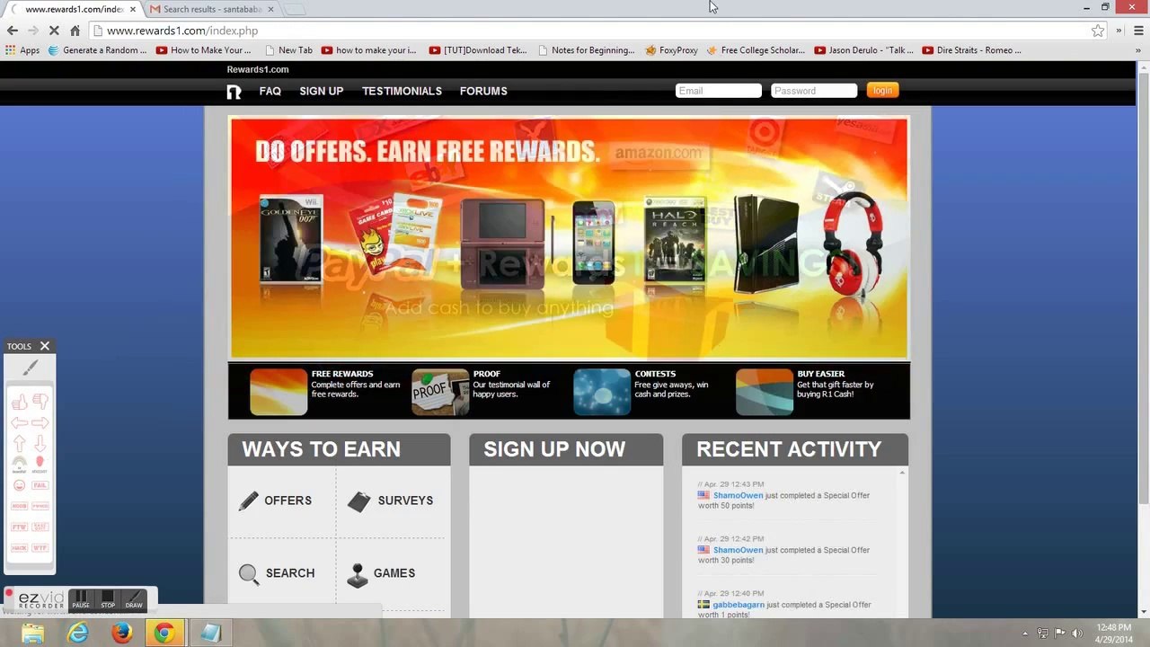Image resolution: width=1150 pixels, height=647 pixels.
Task: Click the Email input field
Action: click(x=719, y=91)
